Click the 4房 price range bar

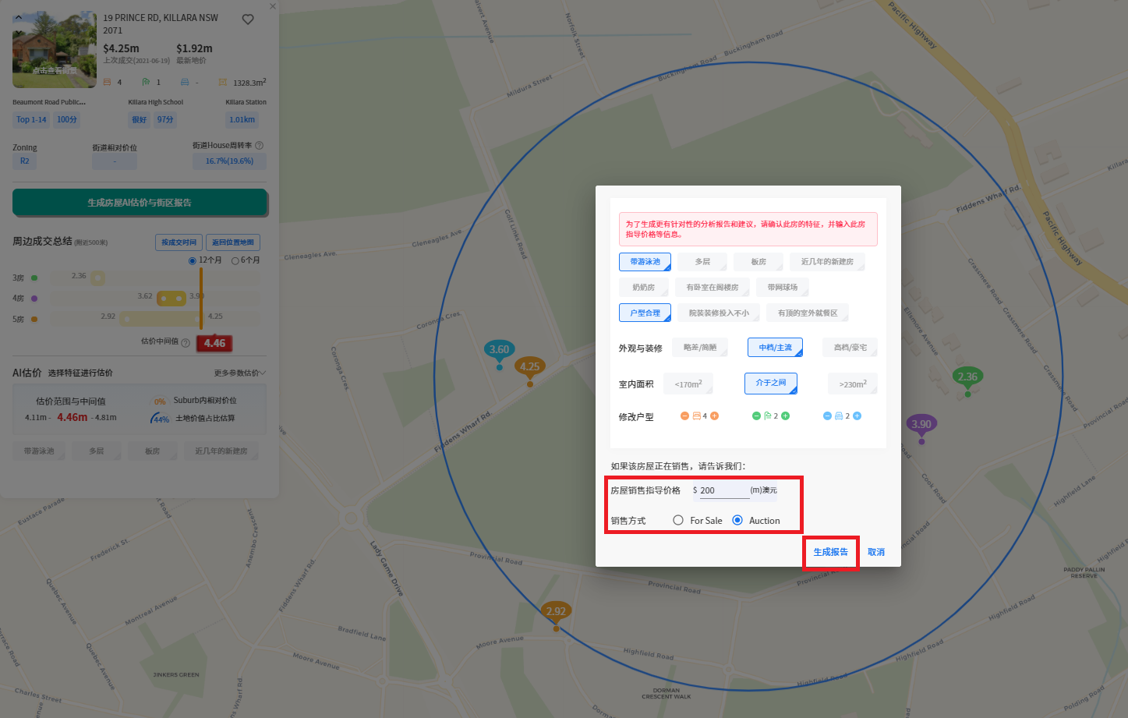pos(171,299)
